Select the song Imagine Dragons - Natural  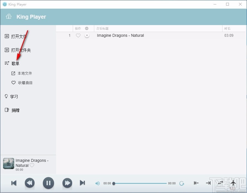[x=120, y=35]
